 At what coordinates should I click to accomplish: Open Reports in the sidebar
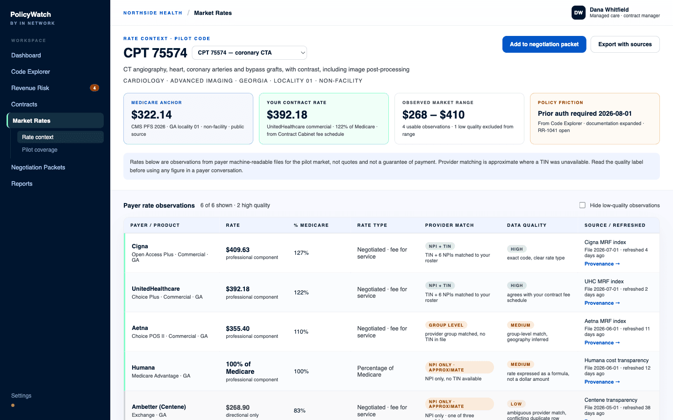pyautogui.click(x=55, y=183)
